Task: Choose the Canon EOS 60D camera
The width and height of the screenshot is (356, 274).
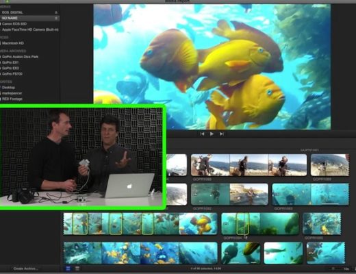Action: pyautogui.click(x=14, y=24)
